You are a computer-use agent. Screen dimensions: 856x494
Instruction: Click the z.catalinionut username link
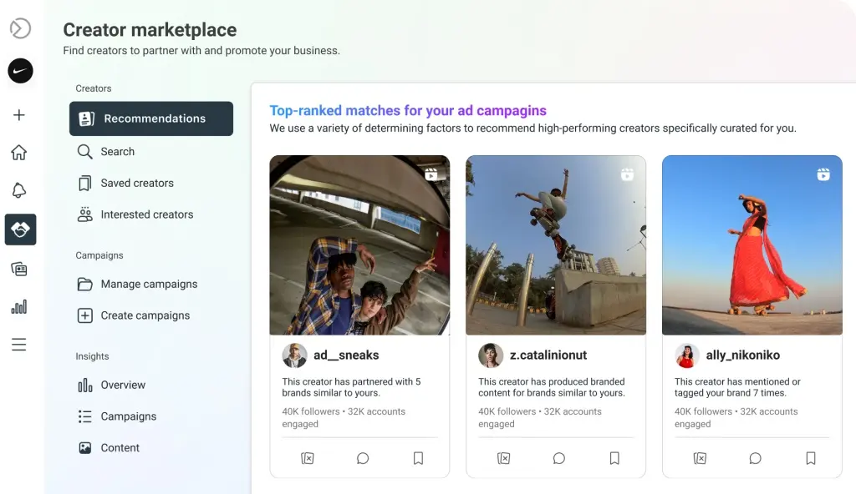(548, 355)
